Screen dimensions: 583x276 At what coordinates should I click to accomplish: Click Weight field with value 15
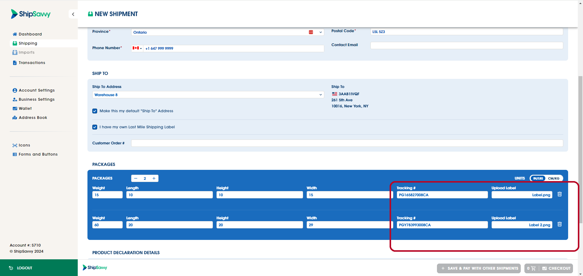107,195
